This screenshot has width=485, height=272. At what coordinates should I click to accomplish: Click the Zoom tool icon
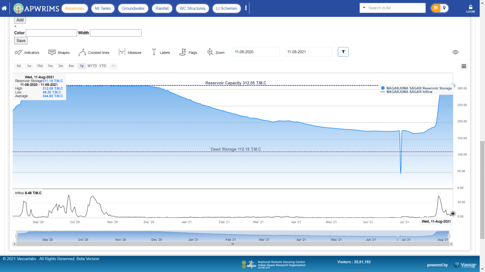point(216,52)
